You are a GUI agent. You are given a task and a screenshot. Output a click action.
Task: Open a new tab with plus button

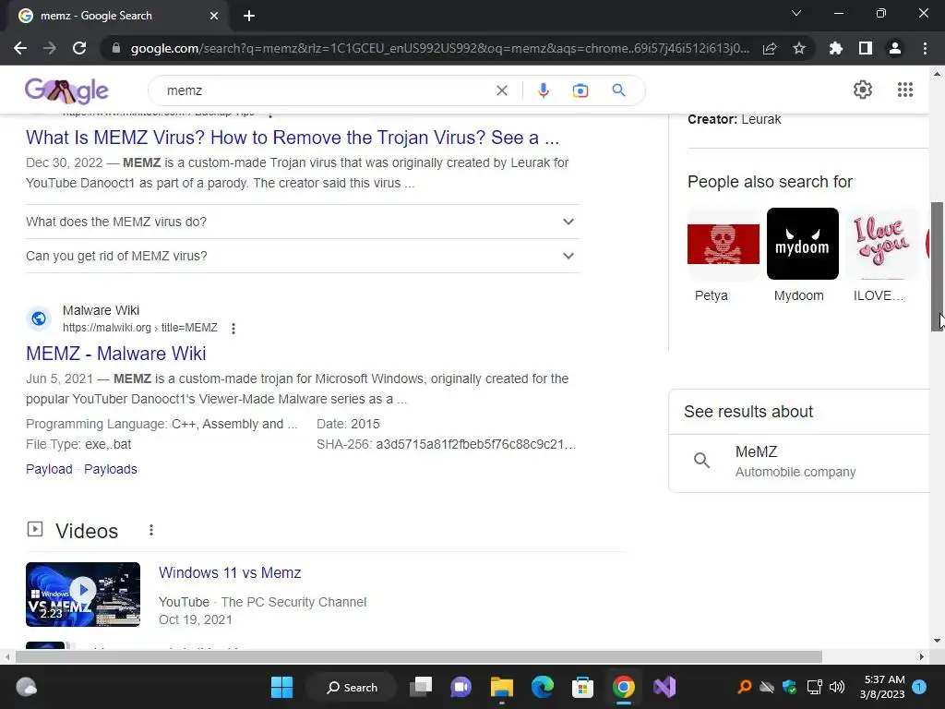coord(249,16)
